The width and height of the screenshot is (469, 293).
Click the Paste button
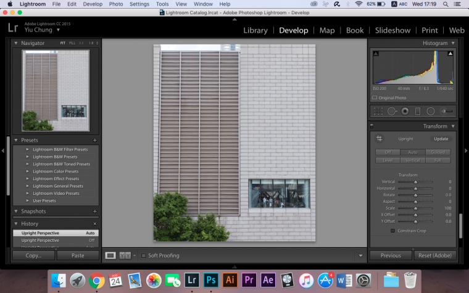click(78, 255)
